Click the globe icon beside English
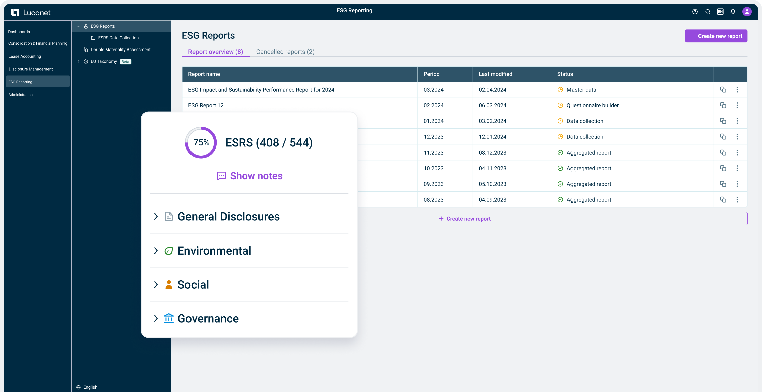The image size is (762, 392). point(78,387)
